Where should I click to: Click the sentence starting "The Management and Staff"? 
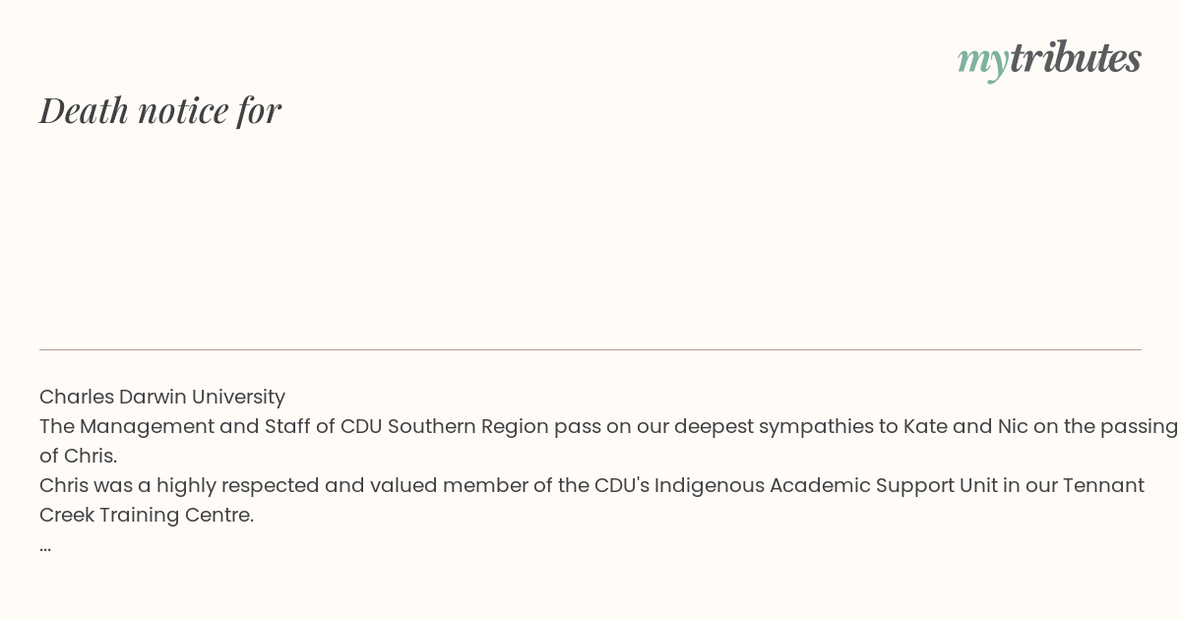tap(608, 441)
